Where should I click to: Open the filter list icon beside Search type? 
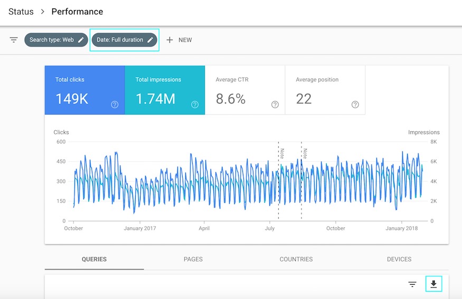(x=14, y=40)
